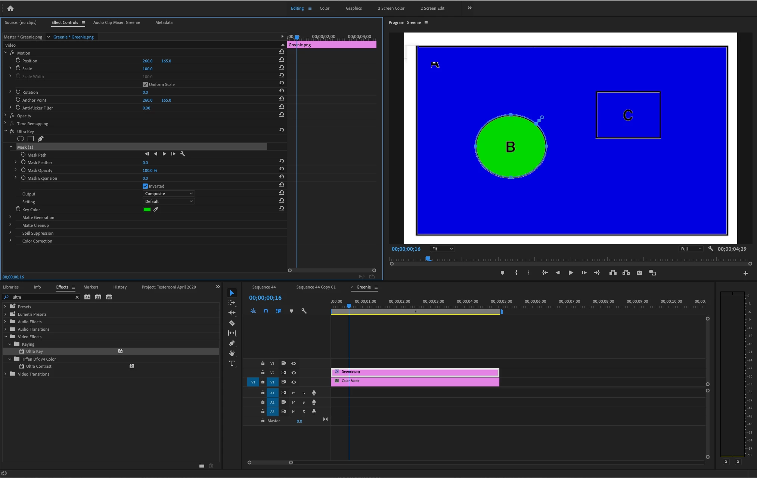The image size is (757, 478).
Task: Select the Razor tool in timeline toolbox
Action: 232,323
